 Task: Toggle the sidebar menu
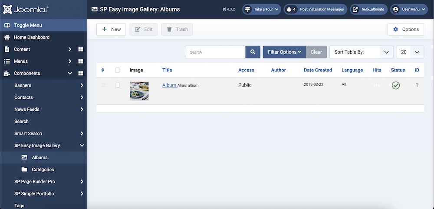(28, 26)
